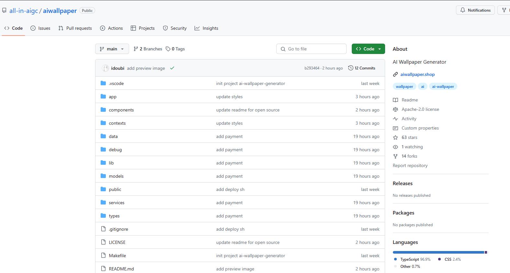
Task: Click the components folder icon
Action: point(103,110)
